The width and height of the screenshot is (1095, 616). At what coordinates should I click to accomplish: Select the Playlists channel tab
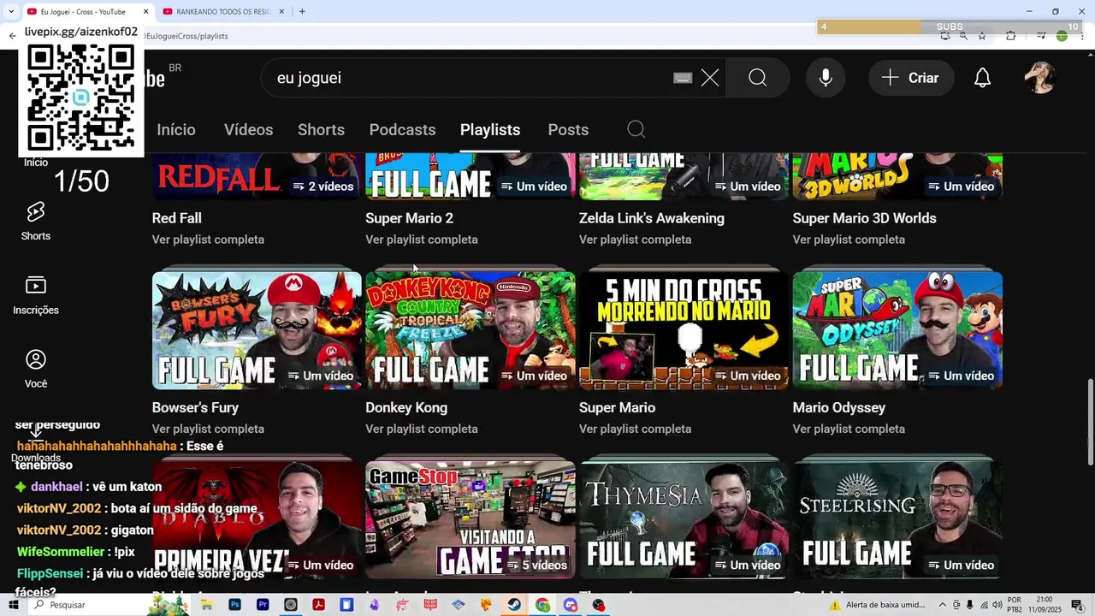(490, 129)
